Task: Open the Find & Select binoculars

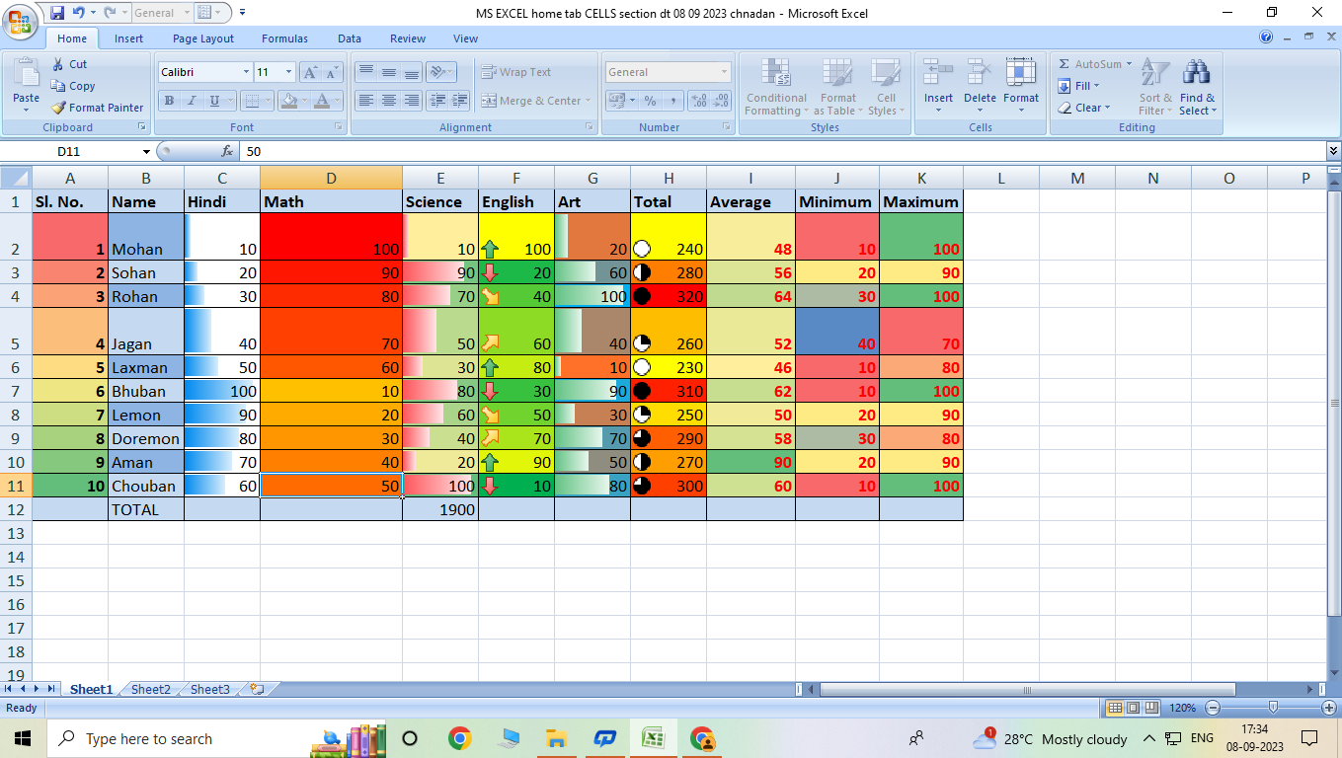Action: 1197,75
